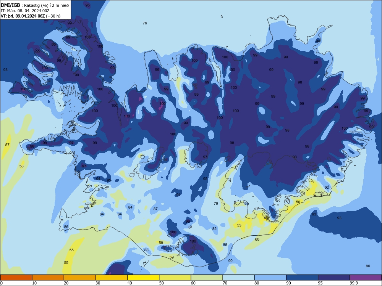Click the map value '85' on the map
This screenshot has width=382, height=286.
214,228
